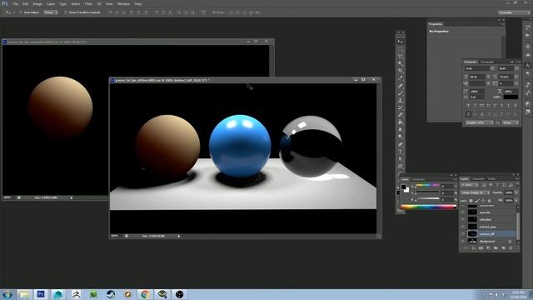The height and width of the screenshot is (300, 533).
Task: Open the layer filter Kind dropdown
Action: (x=469, y=185)
